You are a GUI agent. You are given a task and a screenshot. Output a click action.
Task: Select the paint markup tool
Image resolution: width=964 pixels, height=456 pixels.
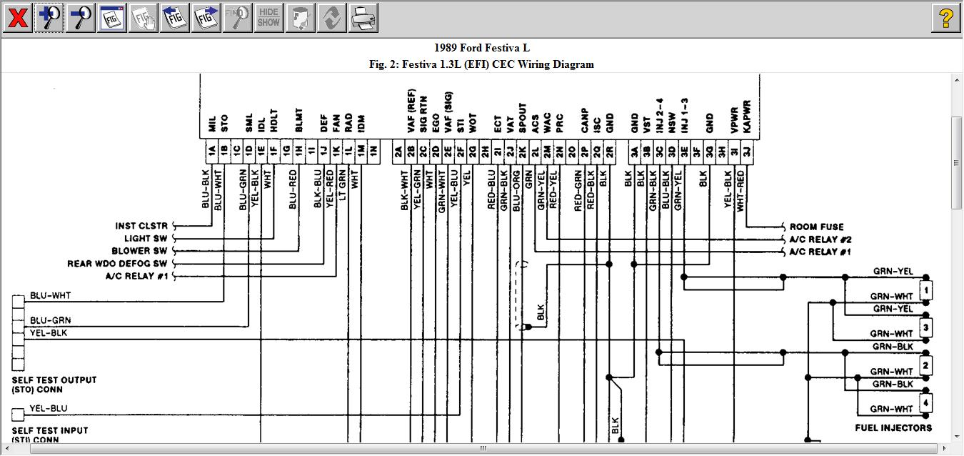pyautogui.click(x=300, y=17)
